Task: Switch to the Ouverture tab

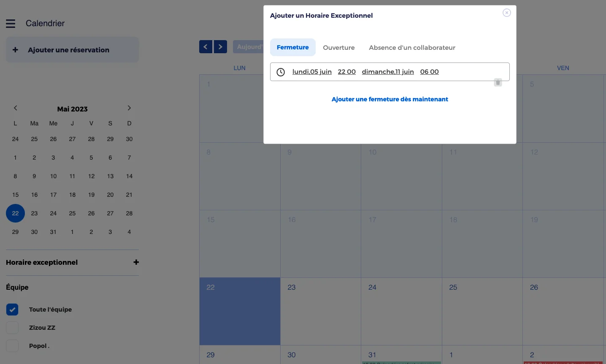Action: pos(338,48)
